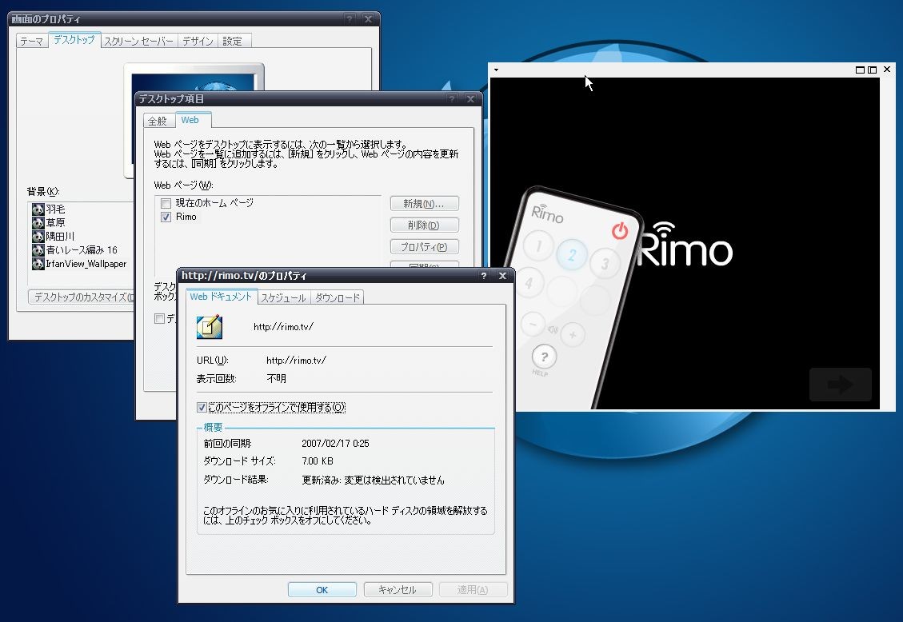Screen dimensions: 903x622
Task: Click the help ? button in rimo.tv properties title
Action: [x=484, y=276]
